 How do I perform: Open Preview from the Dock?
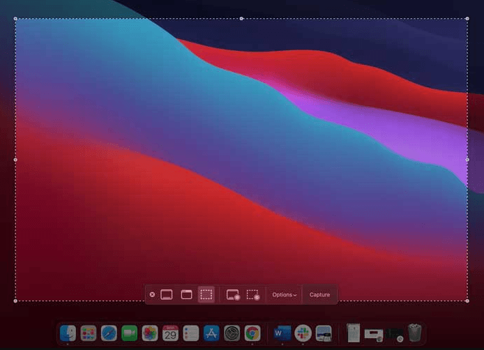pos(324,333)
